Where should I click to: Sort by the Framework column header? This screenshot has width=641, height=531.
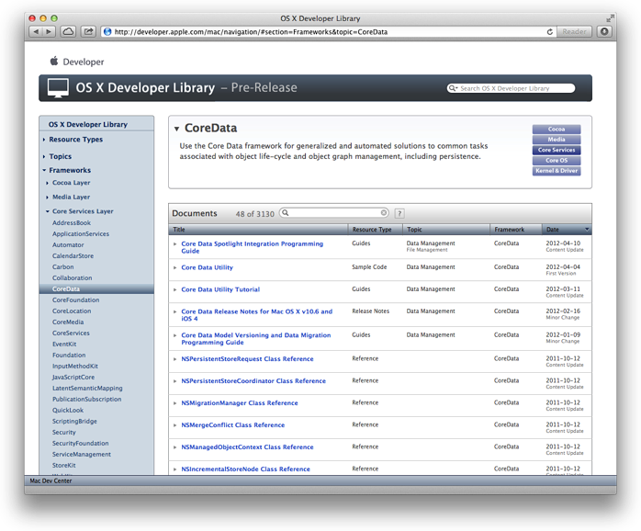pyautogui.click(x=516, y=230)
